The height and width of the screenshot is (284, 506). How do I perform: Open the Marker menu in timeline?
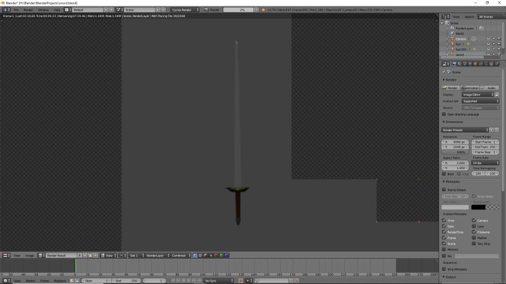[30, 281]
